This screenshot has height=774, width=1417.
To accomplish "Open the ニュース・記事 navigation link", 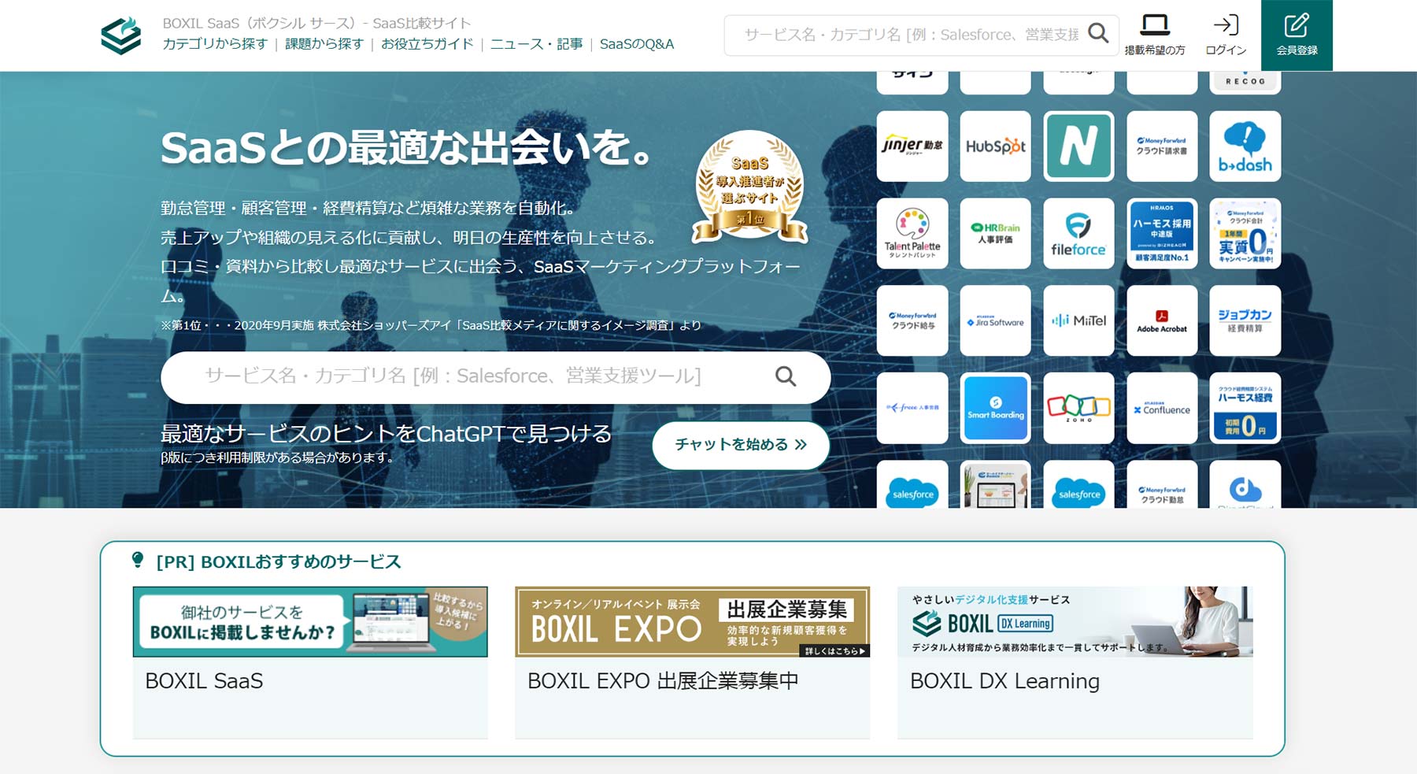I will (537, 44).
